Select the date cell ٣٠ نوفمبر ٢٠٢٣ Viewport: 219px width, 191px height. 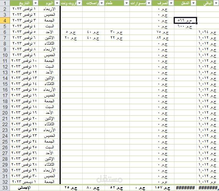point(24,176)
